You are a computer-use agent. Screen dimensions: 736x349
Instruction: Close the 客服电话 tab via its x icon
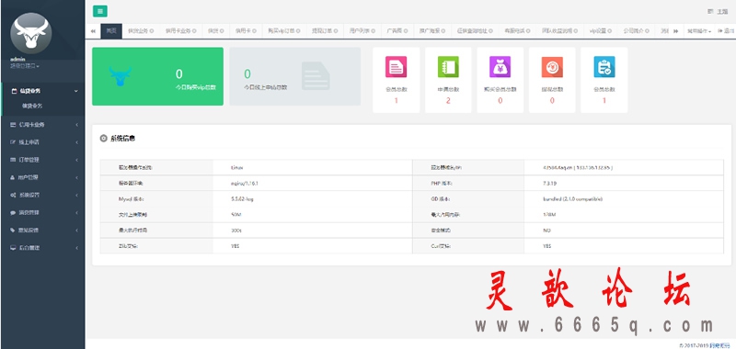(x=528, y=31)
